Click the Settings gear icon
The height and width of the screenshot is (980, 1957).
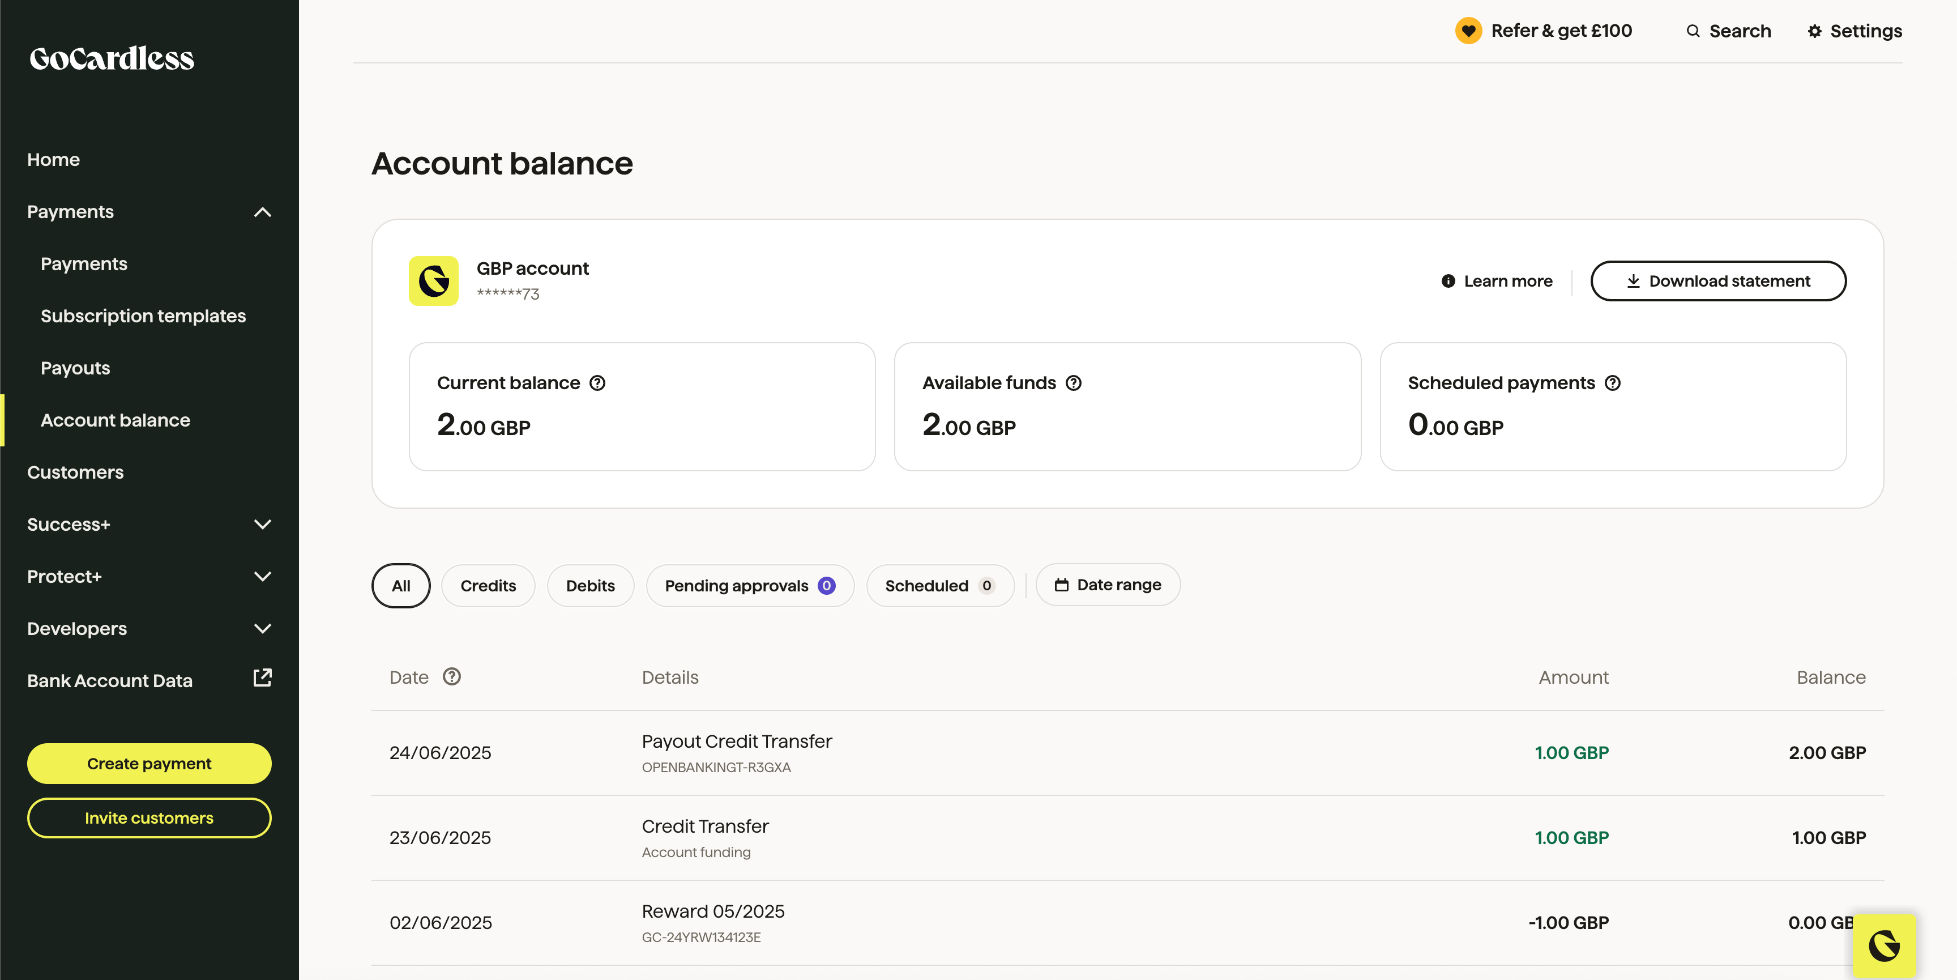1814,31
